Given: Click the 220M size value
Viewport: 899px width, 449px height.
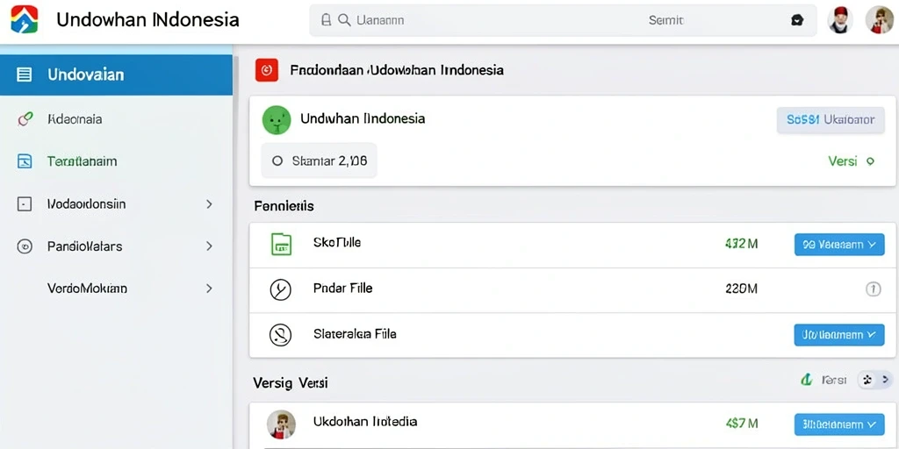Looking at the screenshot, I should [x=741, y=289].
